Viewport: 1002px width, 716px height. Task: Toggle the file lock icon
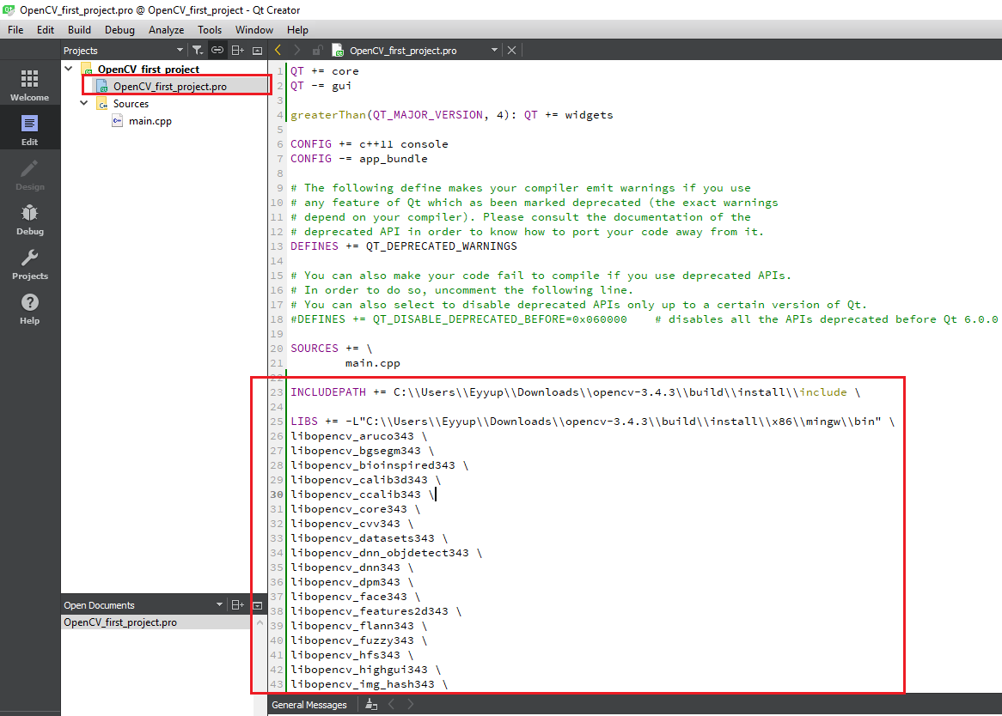pos(316,50)
